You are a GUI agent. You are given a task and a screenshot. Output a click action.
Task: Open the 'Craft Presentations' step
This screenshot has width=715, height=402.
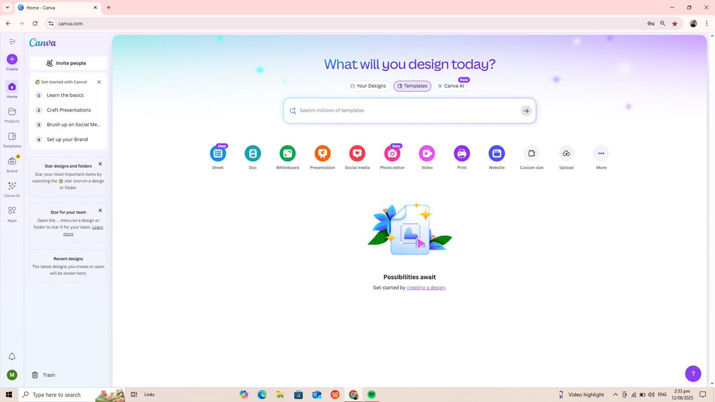(68, 110)
